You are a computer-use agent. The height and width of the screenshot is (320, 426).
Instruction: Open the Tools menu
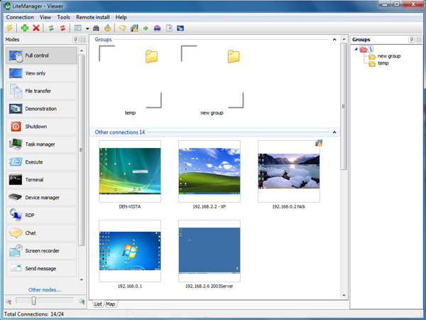[64, 17]
